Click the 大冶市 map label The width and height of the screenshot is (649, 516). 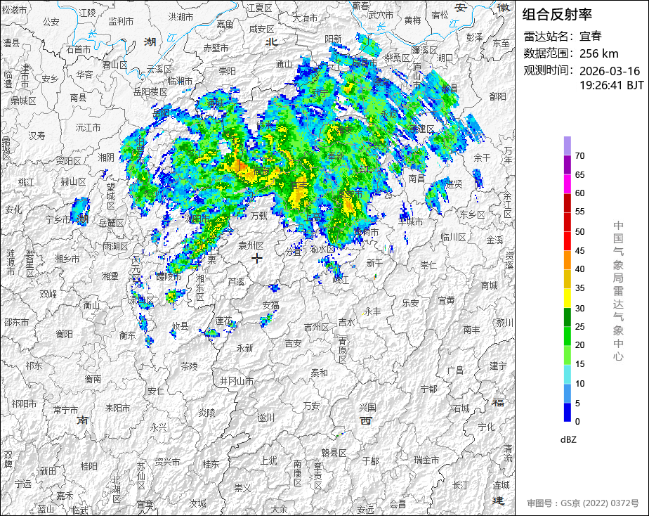[x=305, y=18]
